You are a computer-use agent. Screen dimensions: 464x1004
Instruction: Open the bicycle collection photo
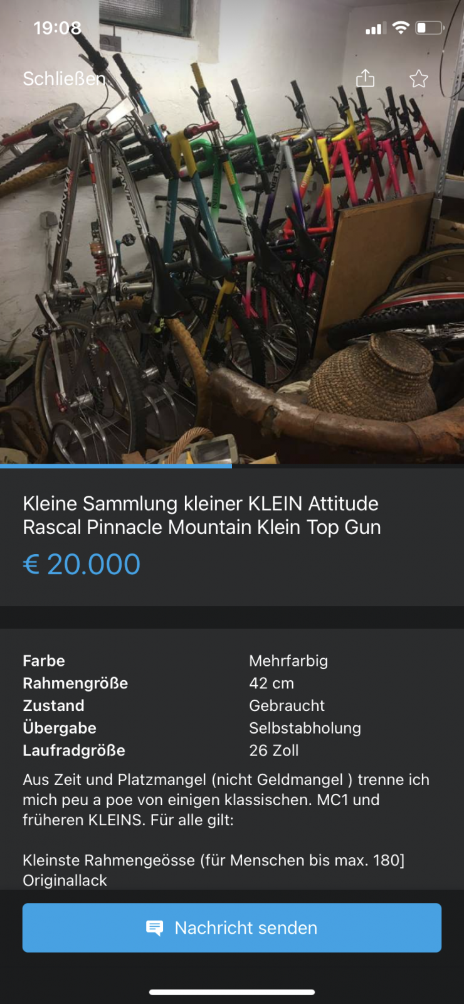232,232
